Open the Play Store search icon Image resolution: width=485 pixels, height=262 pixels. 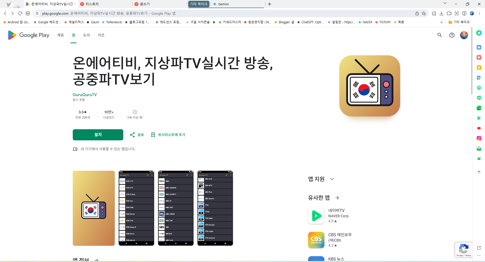(x=440, y=35)
